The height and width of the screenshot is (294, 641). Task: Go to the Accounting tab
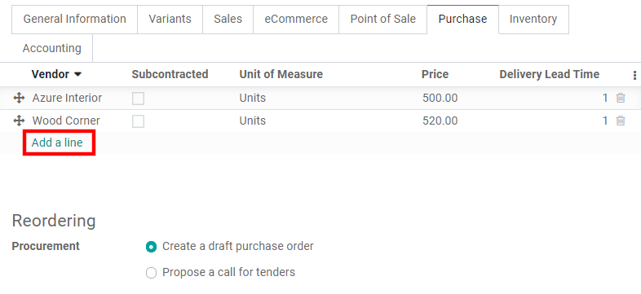click(52, 48)
